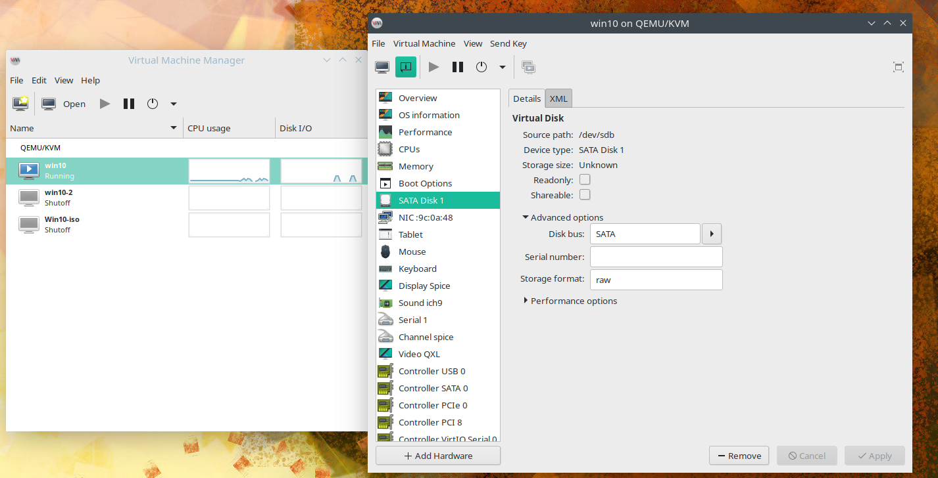The height and width of the screenshot is (478, 938).
Task: Show virtual hardware details icon
Action: point(406,67)
